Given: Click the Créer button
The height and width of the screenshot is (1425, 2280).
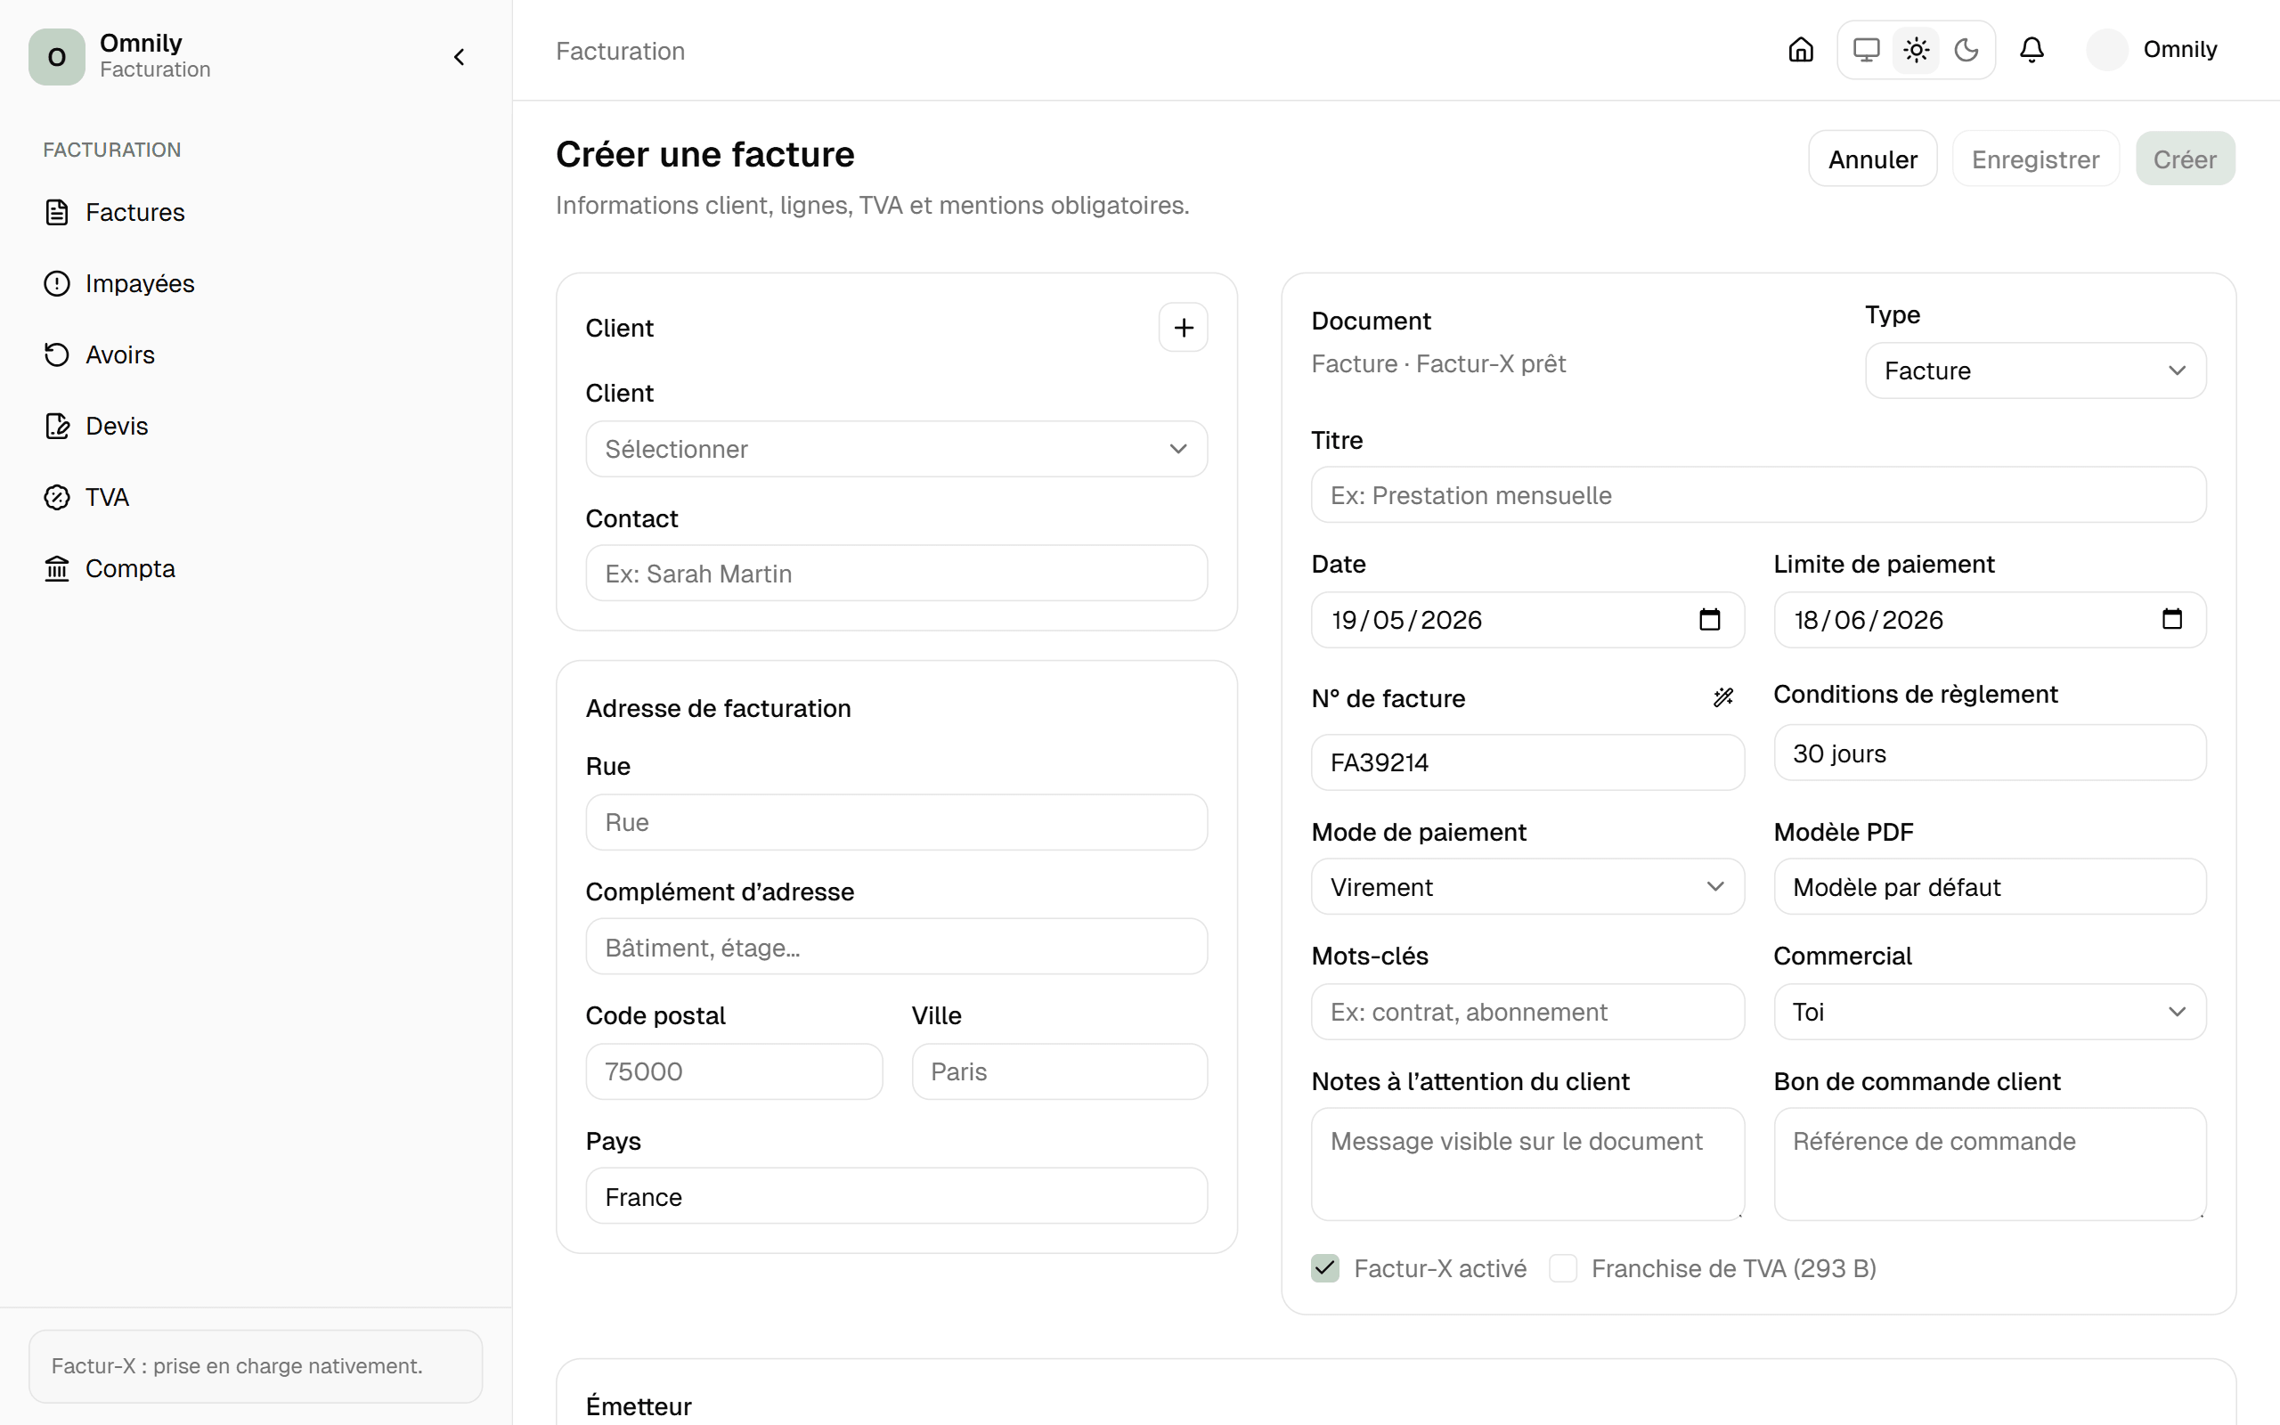Looking at the screenshot, I should pos(2185,159).
